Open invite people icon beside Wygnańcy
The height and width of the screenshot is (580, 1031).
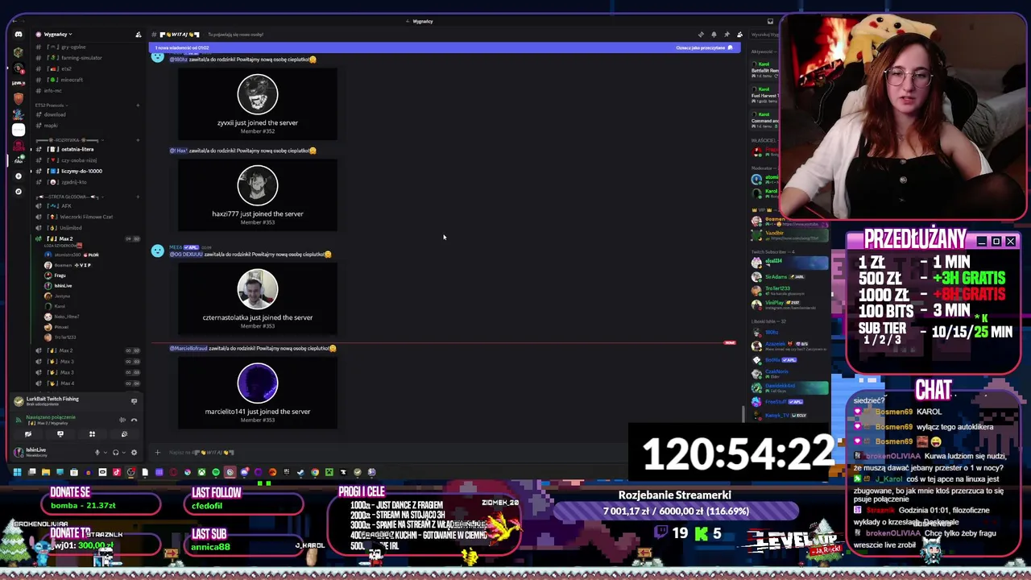tap(138, 35)
